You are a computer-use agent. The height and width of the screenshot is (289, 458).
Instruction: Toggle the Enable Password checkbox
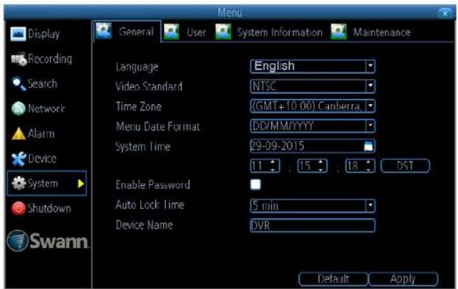pos(255,185)
